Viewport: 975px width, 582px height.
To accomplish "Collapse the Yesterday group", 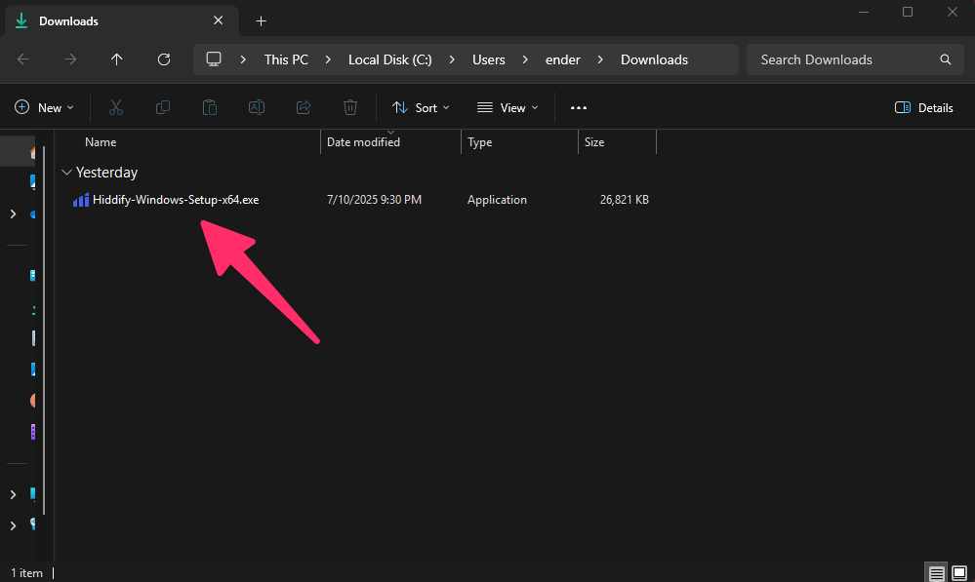I will [x=66, y=172].
